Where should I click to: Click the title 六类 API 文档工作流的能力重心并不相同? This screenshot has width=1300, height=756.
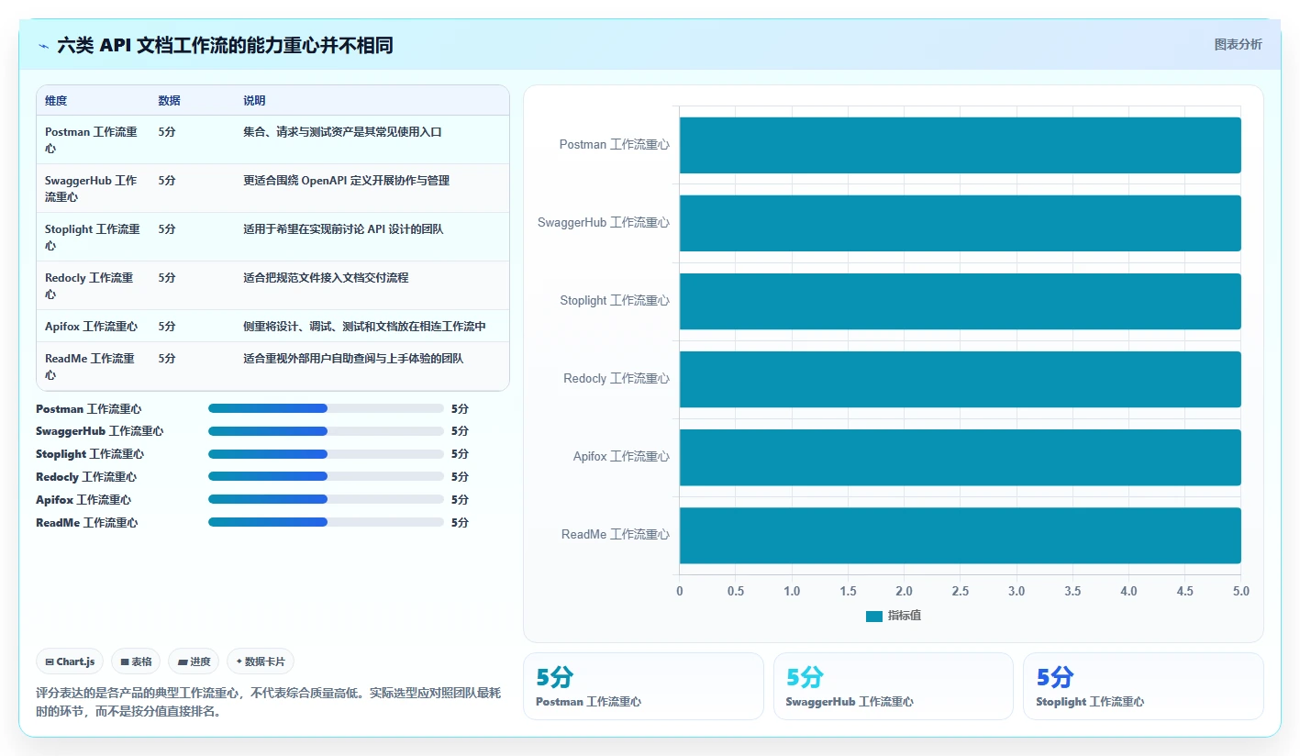pyautogui.click(x=225, y=45)
